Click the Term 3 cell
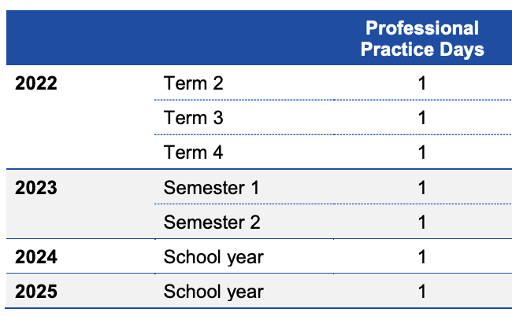This screenshot has height=316, width=512. pos(193,119)
